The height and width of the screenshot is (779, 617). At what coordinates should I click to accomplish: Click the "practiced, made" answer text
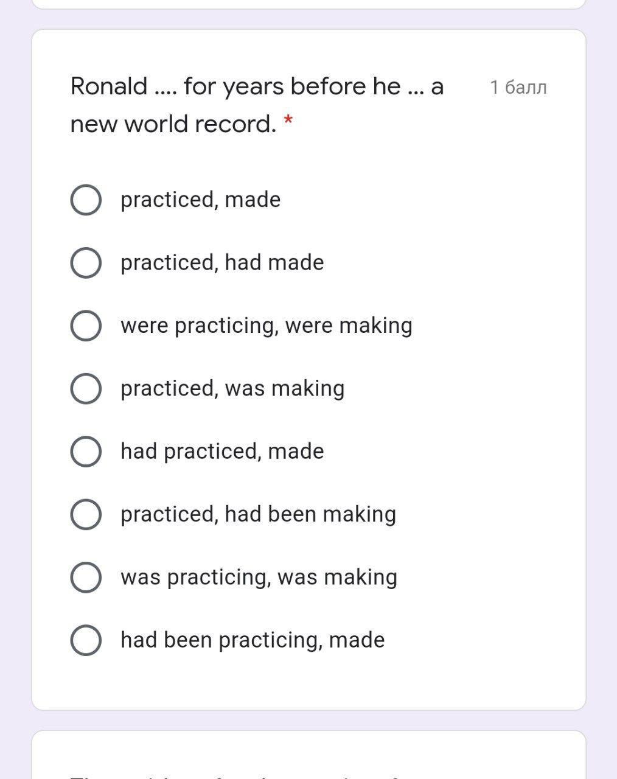[200, 200]
